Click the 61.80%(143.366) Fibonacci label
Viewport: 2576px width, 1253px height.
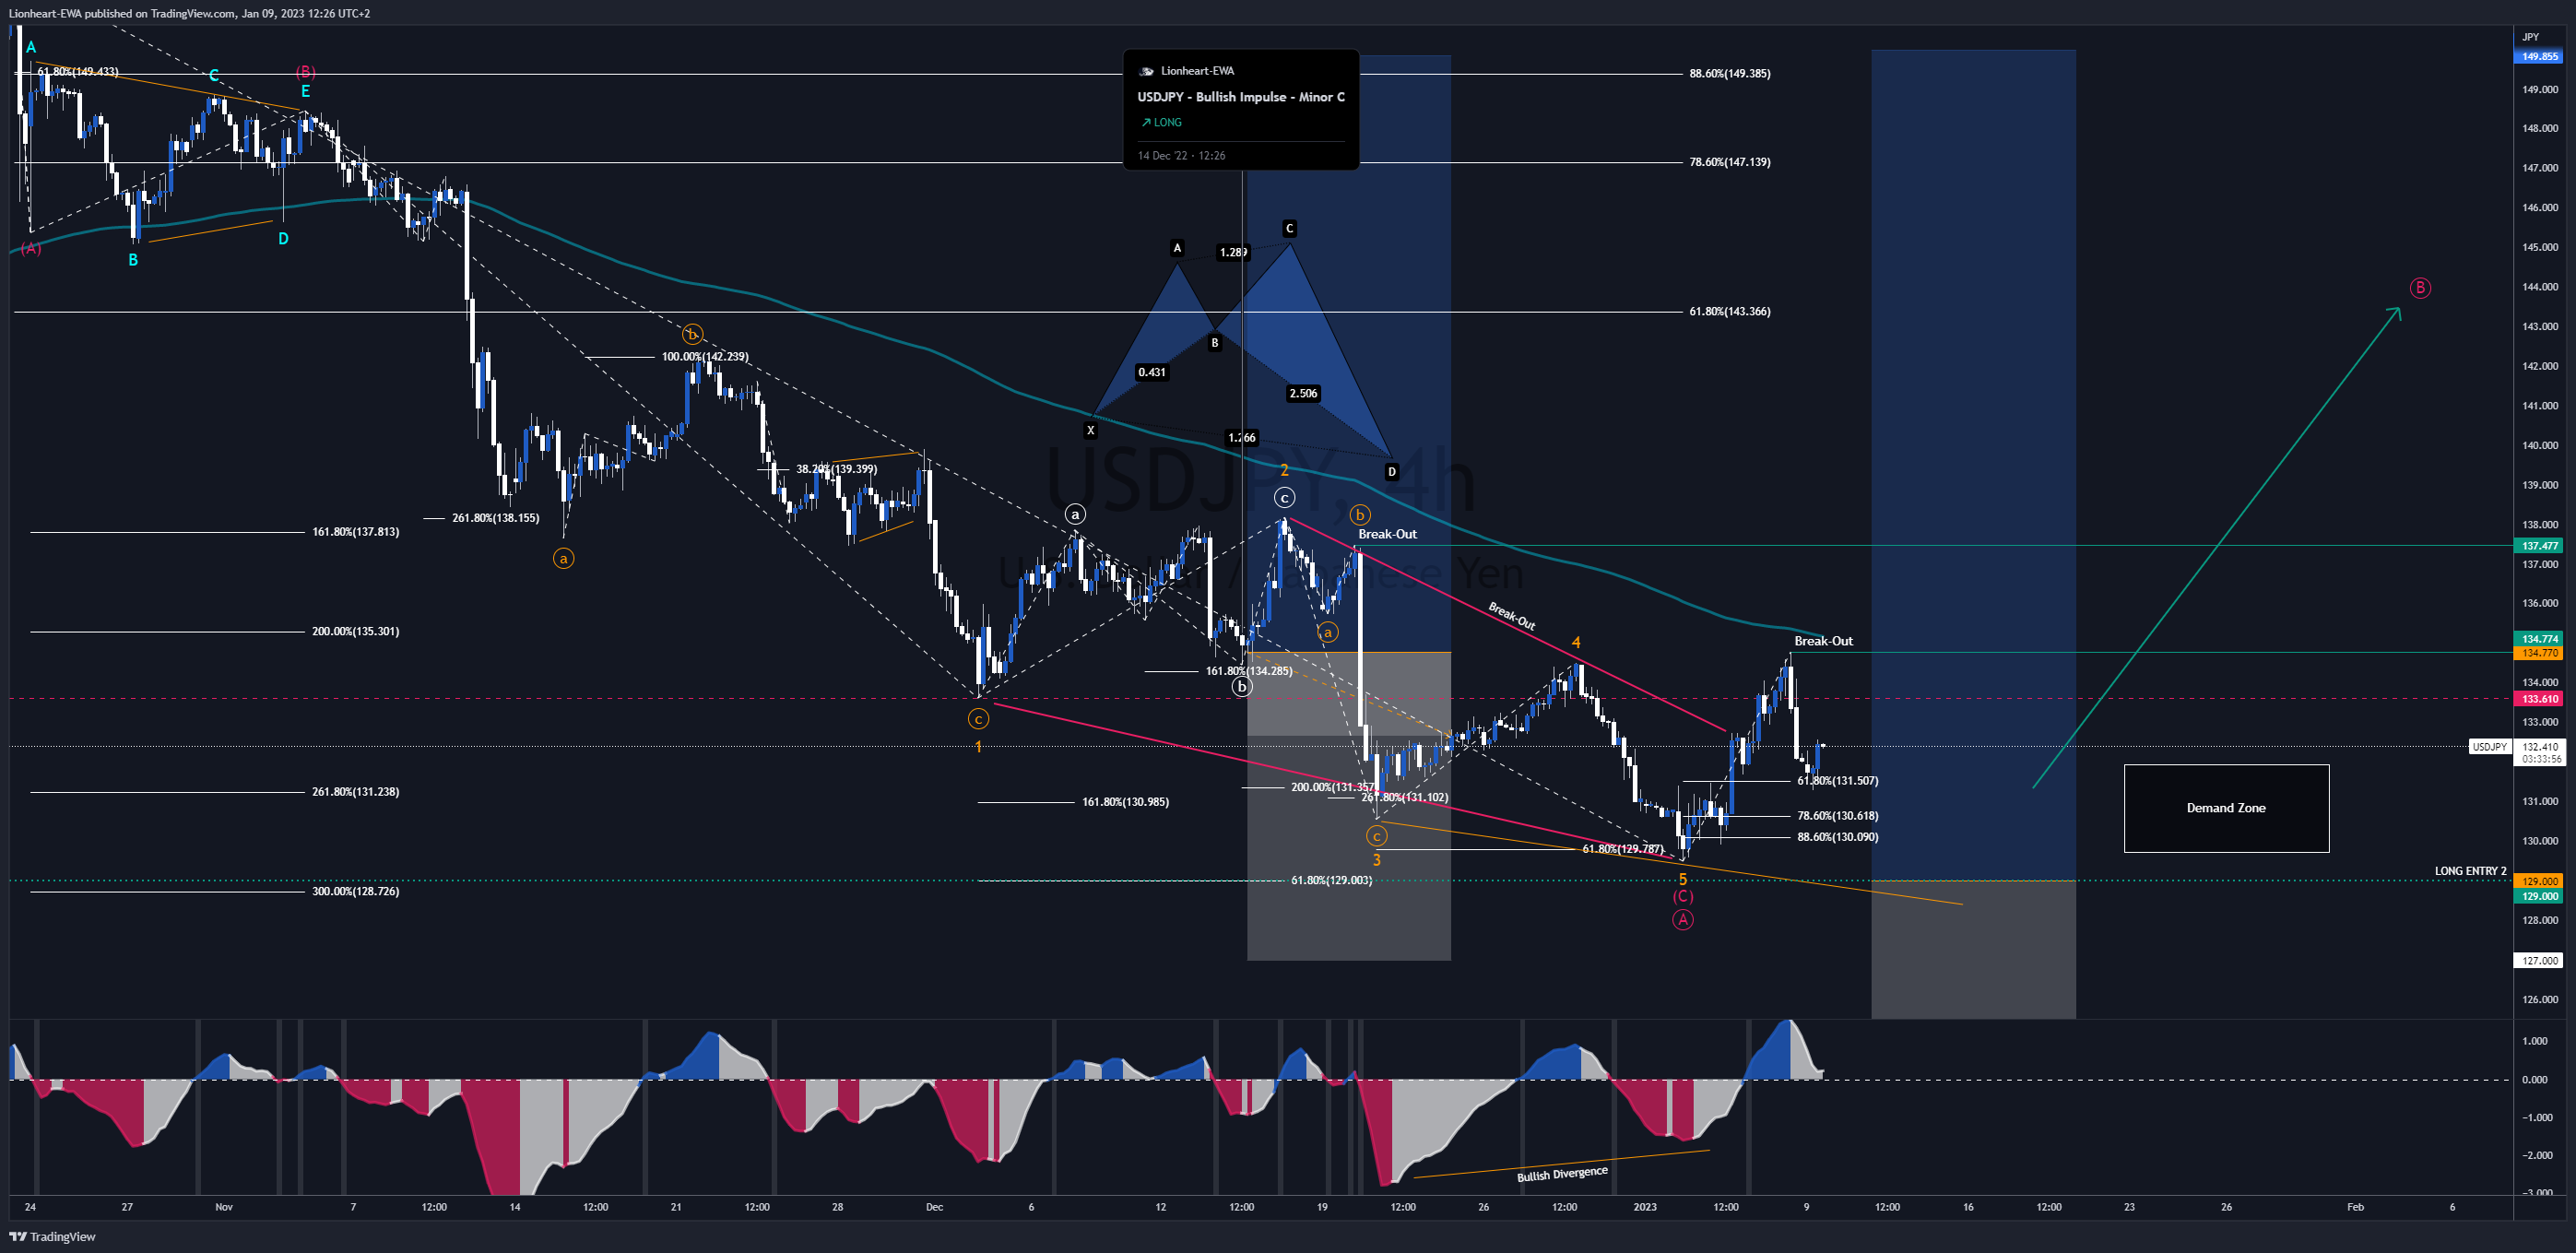(1729, 311)
